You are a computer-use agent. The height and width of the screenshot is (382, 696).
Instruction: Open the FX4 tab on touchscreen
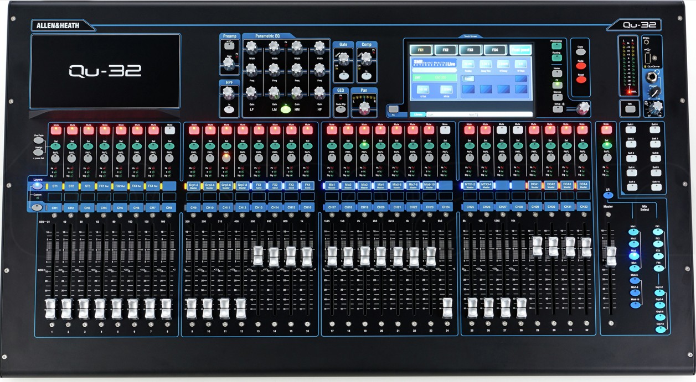click(x=494, y=50)
